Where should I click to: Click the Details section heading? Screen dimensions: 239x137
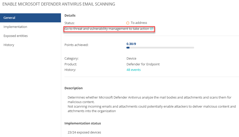[70, 15]
